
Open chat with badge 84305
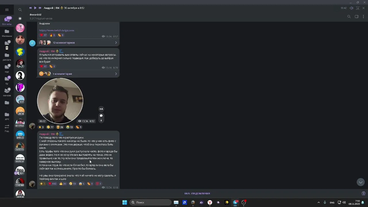(20, 135)
